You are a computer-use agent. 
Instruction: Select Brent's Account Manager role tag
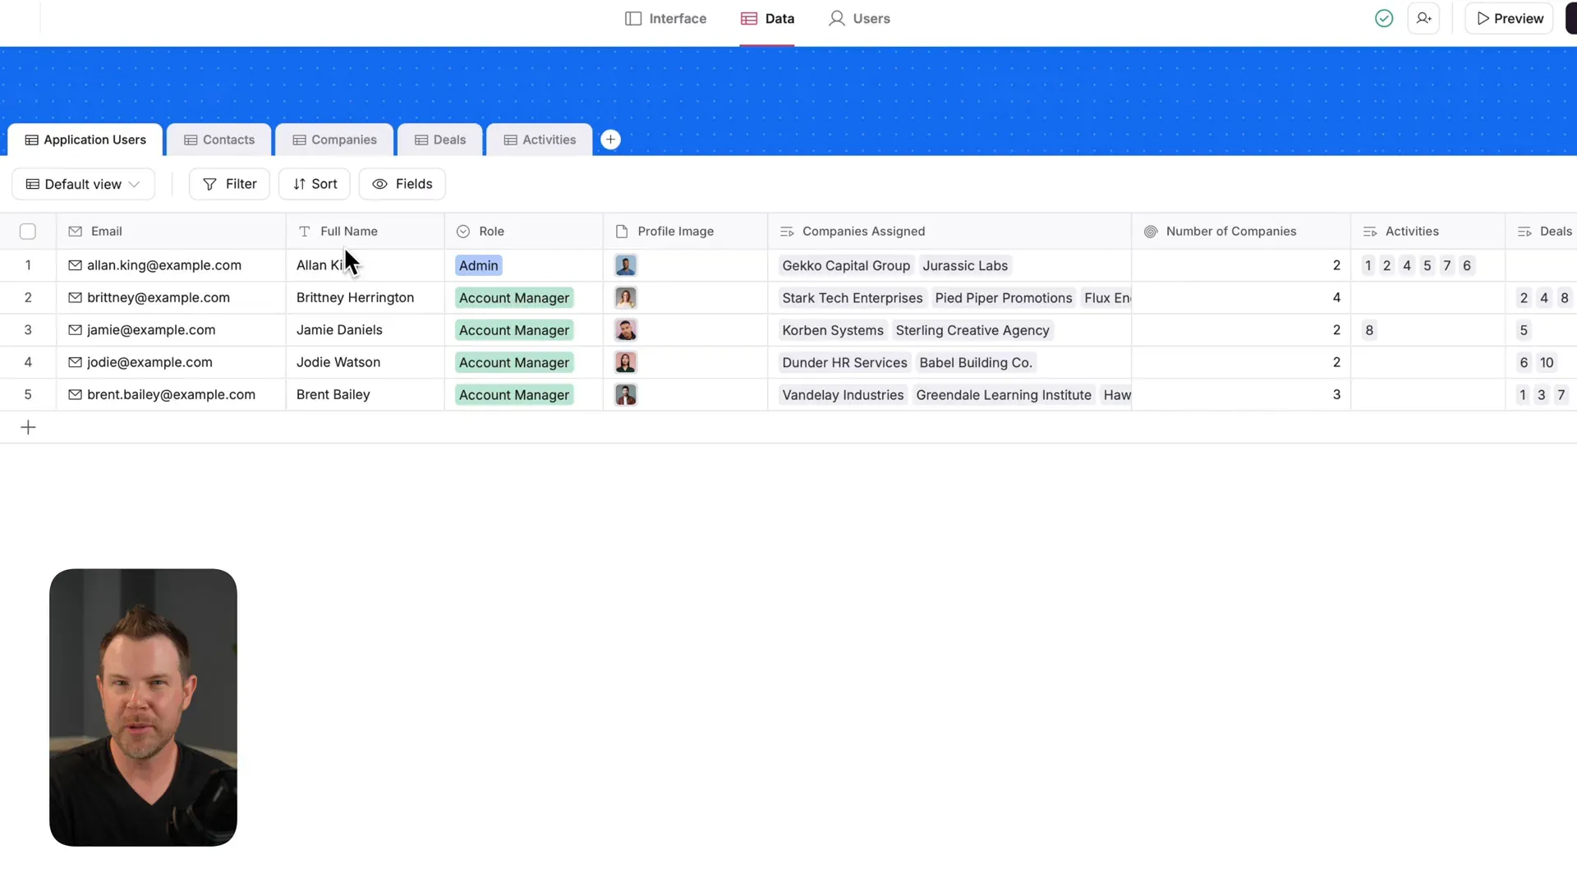coord(514,395)
